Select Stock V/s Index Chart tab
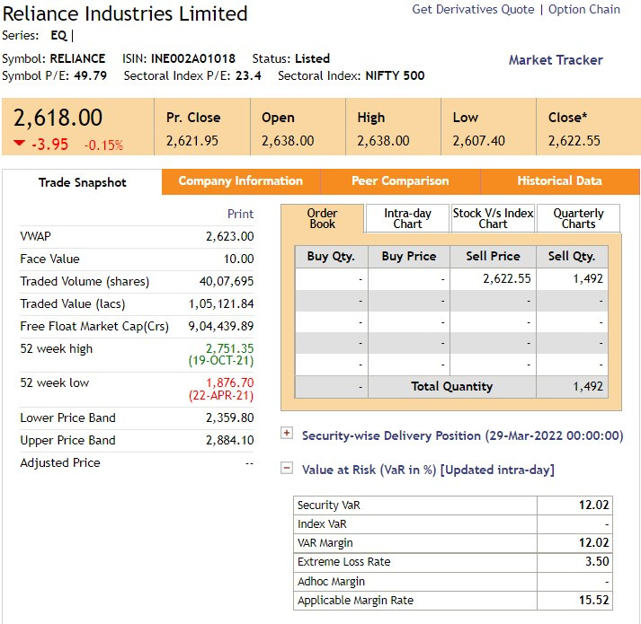 tap(493, 218)
